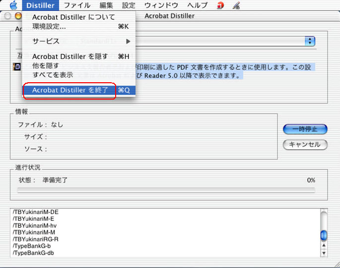Open the ウィンドウ menu

(161, 5)
